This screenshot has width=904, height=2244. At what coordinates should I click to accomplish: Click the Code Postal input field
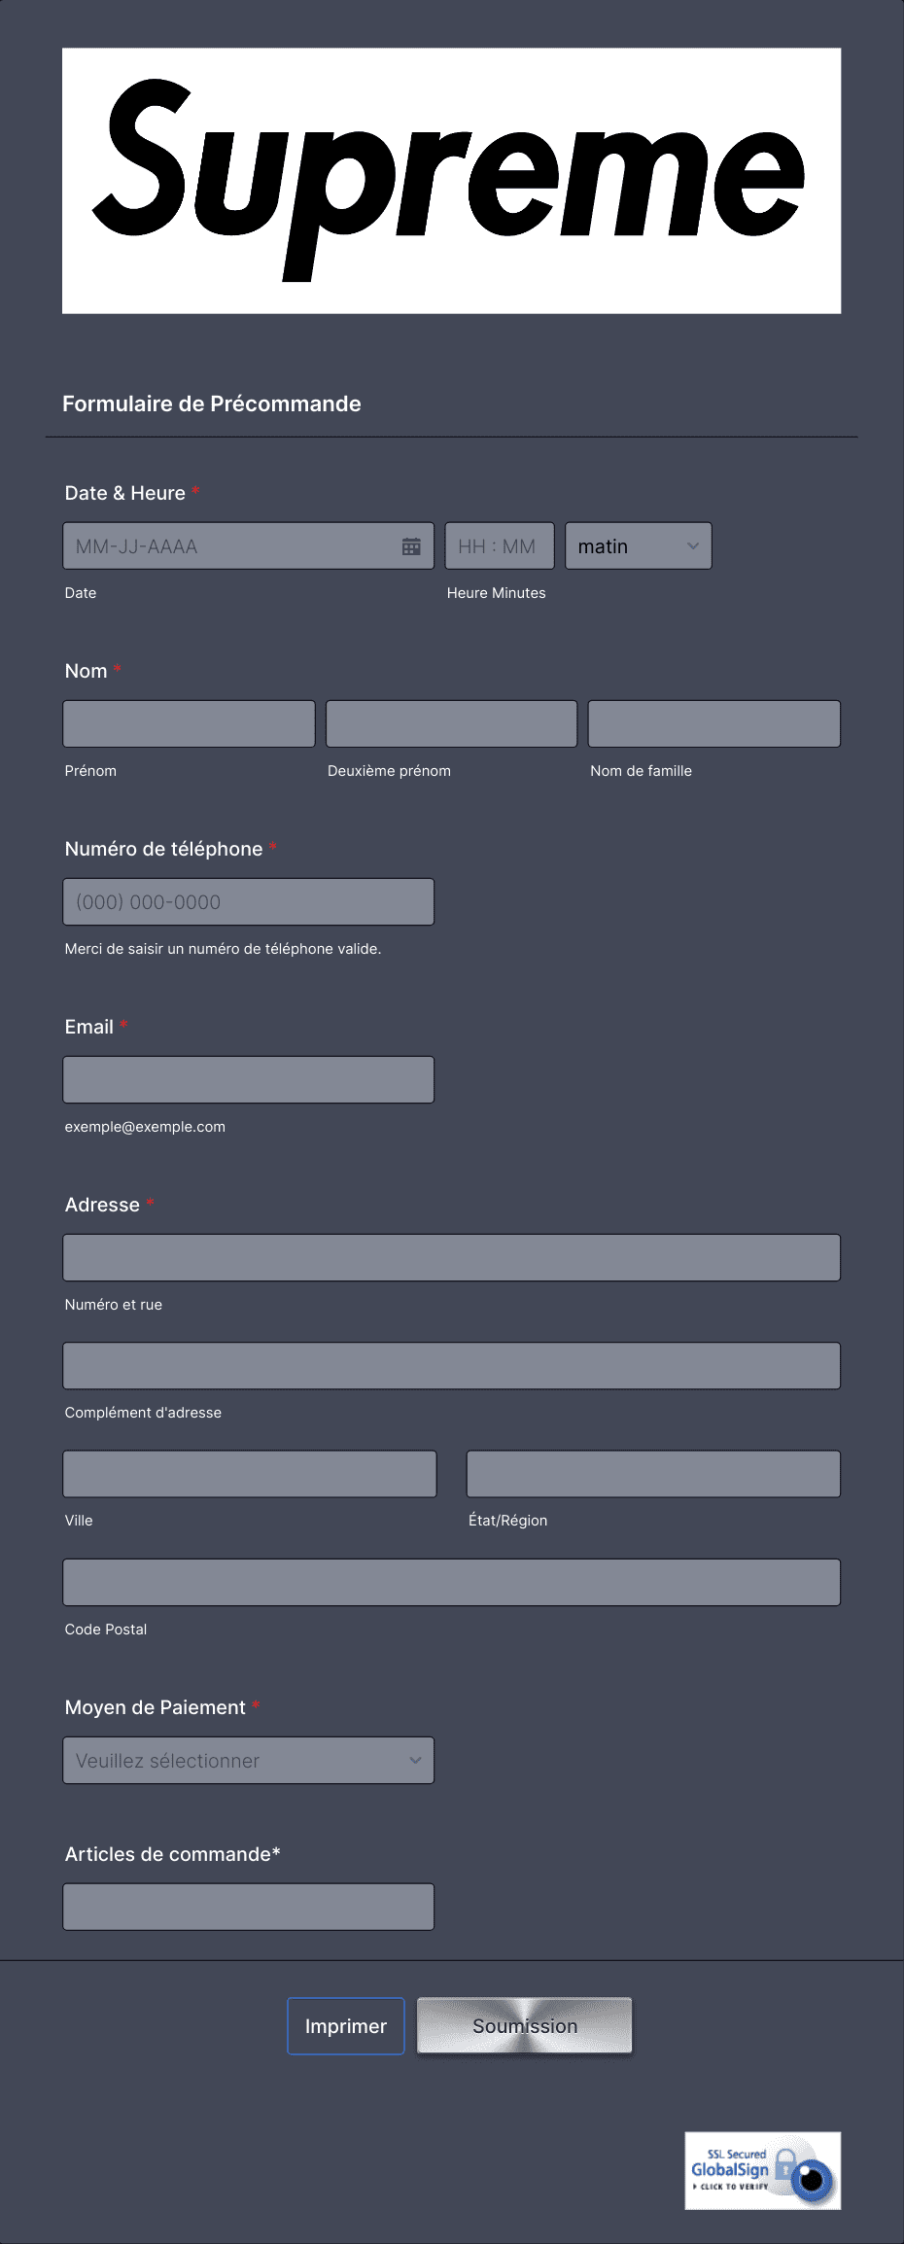(x=452, y=1583)
